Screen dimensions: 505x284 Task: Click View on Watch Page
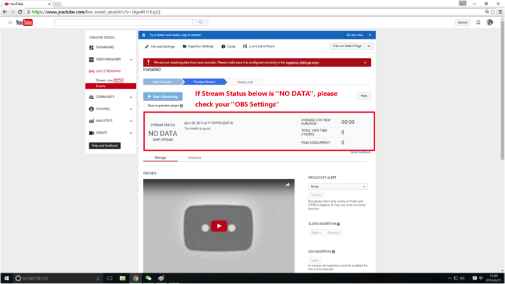347,46
